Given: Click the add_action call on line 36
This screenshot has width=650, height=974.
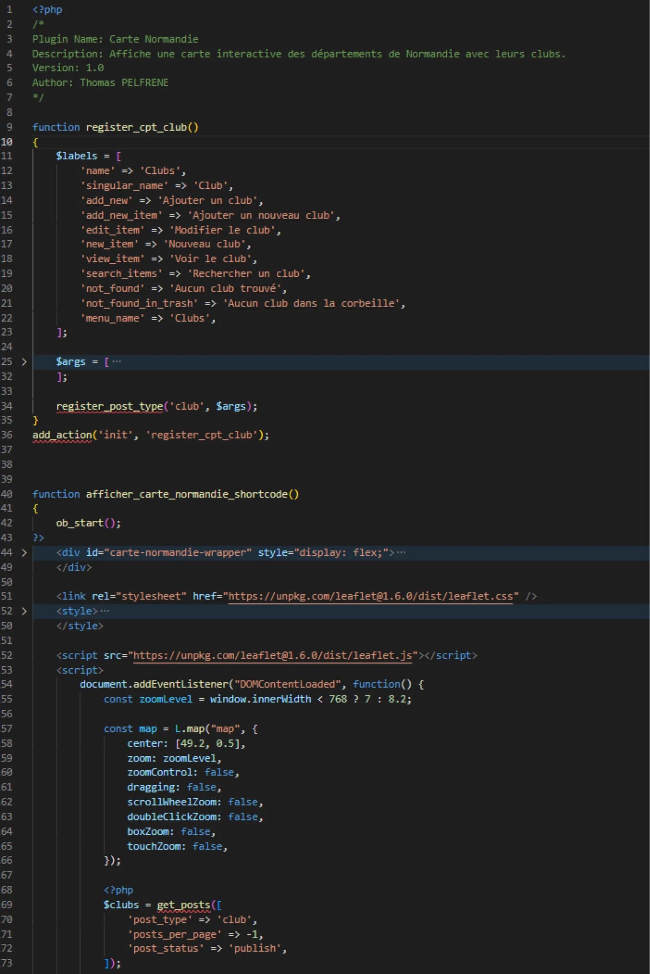Looking at the screenshot, I should tap(62, 435).
